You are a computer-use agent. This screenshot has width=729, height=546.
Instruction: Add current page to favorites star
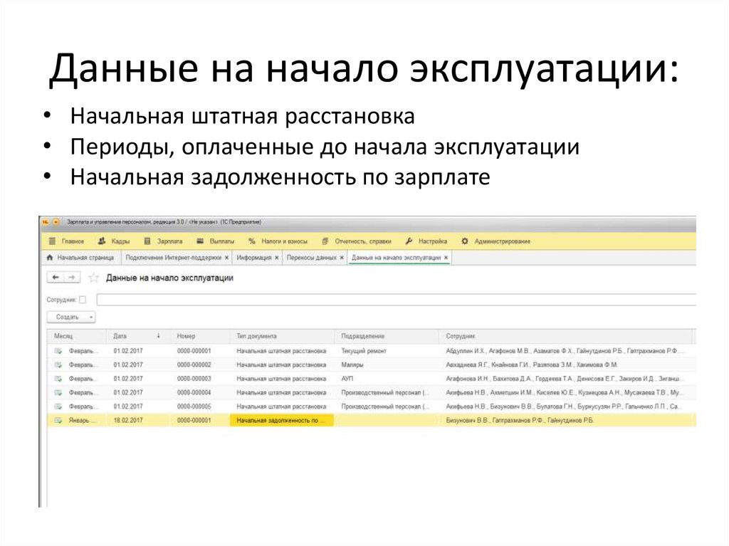(x=92, y=278)
